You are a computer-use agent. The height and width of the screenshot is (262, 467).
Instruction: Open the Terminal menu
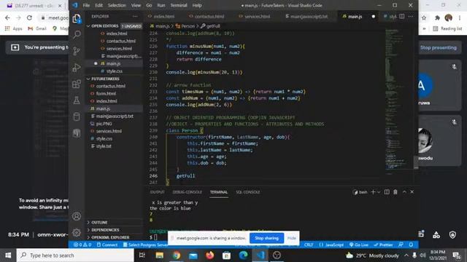tap(178, 5)
